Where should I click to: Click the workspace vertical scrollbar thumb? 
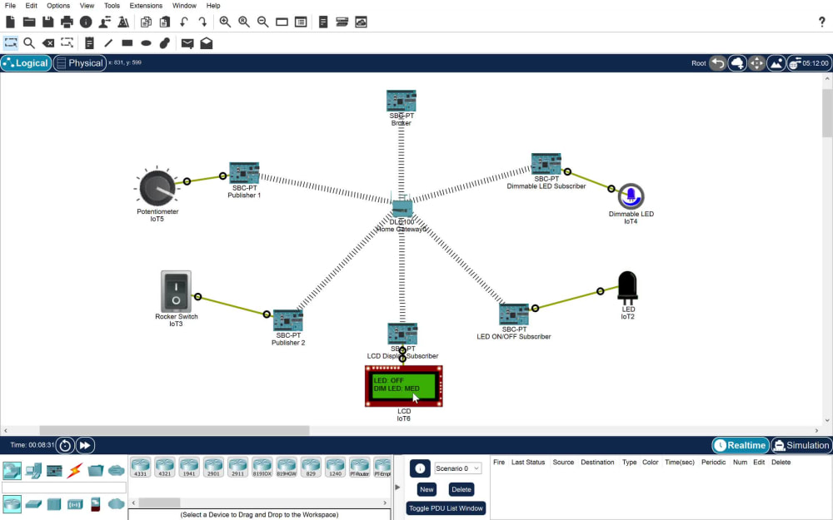(x=827, y=112)
